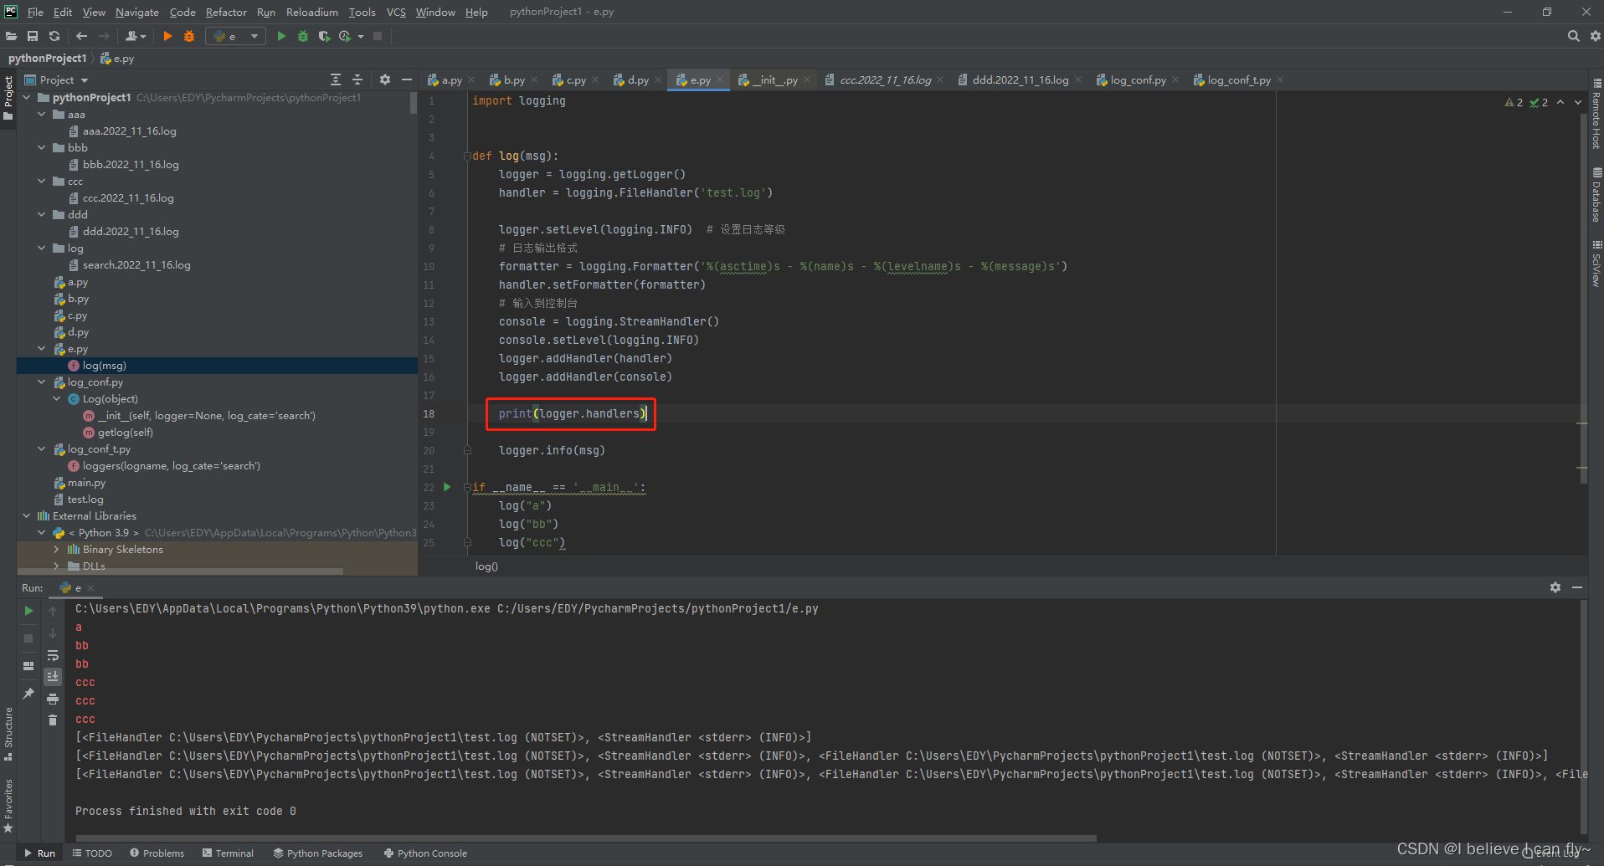Switch to the log_conf.py editor tab
The image size is (1604, 866).
coord(1138,79)
